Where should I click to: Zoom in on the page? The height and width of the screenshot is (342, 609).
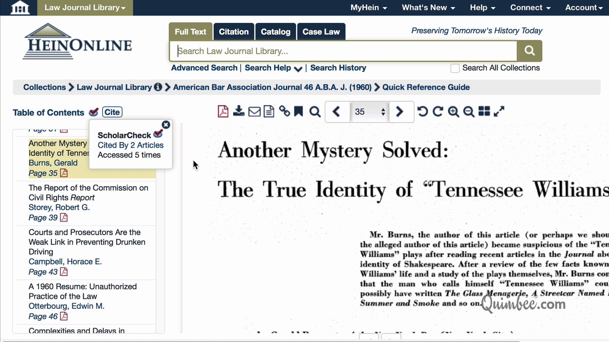453,112
